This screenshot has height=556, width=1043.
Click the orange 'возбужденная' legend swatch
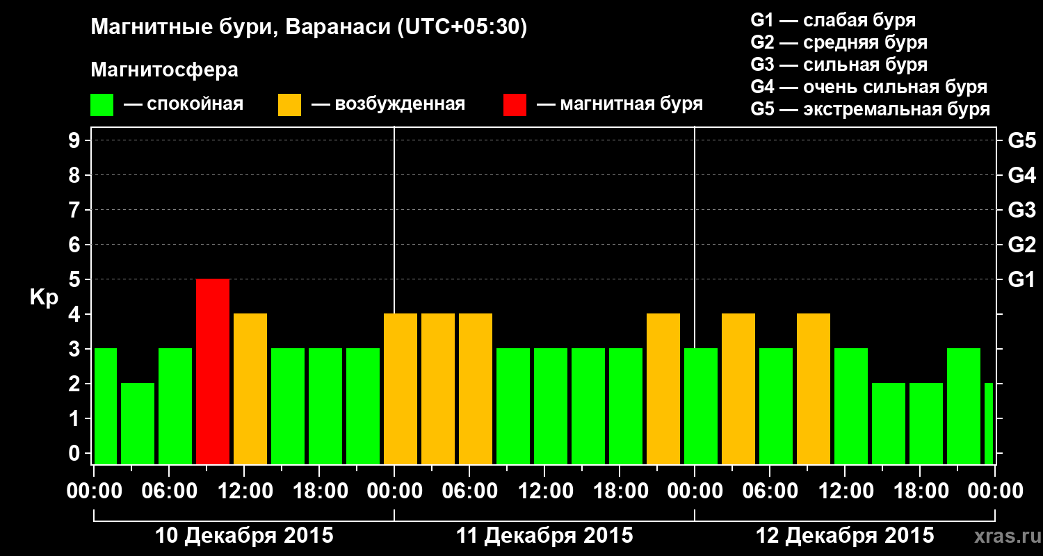[x=290, y=105]
